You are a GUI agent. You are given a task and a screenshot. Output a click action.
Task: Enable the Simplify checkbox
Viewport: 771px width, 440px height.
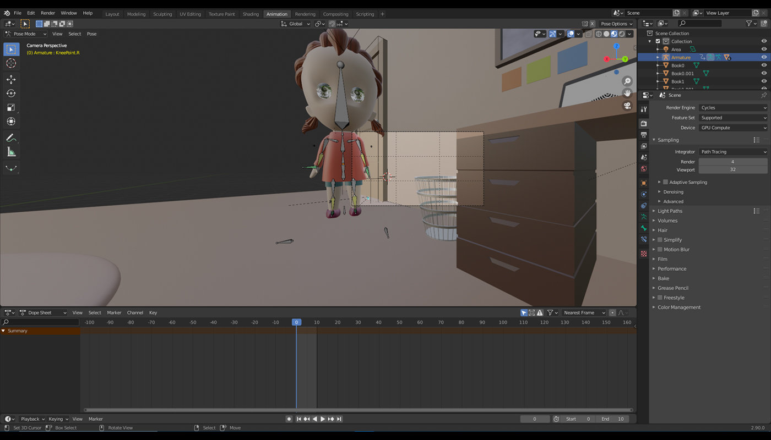[x=660, y=240]
